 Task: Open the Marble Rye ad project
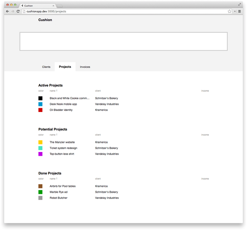59,192
